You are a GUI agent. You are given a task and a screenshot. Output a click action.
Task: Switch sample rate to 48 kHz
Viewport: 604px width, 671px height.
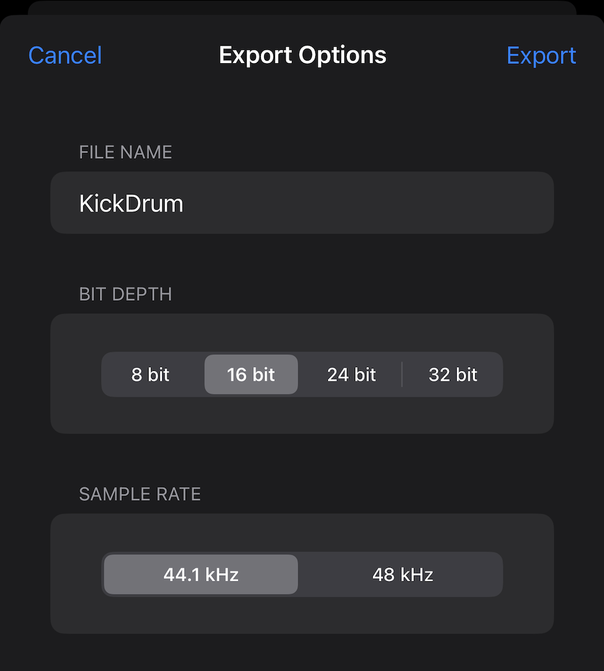(x=402, y=574)
